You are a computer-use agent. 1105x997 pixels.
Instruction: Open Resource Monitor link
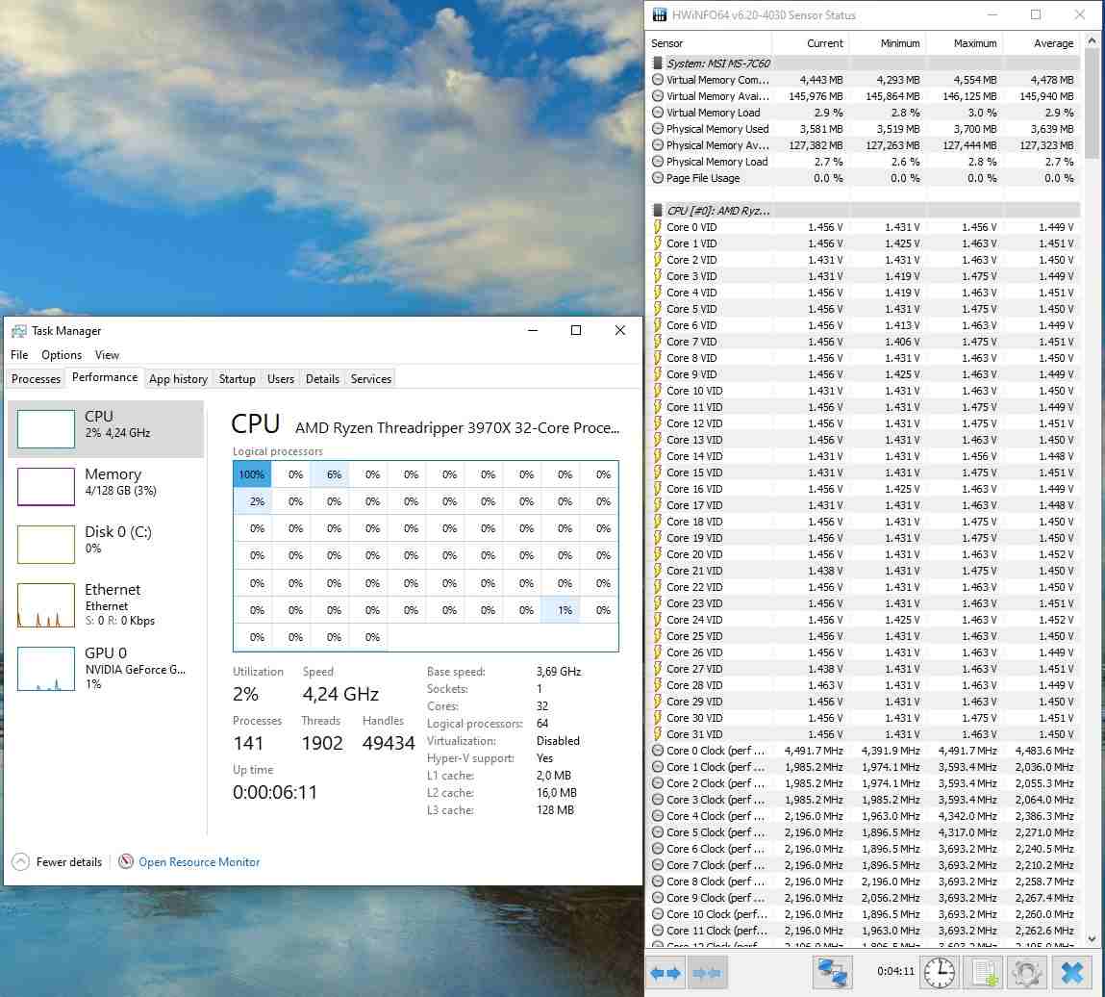pos(199,861)
